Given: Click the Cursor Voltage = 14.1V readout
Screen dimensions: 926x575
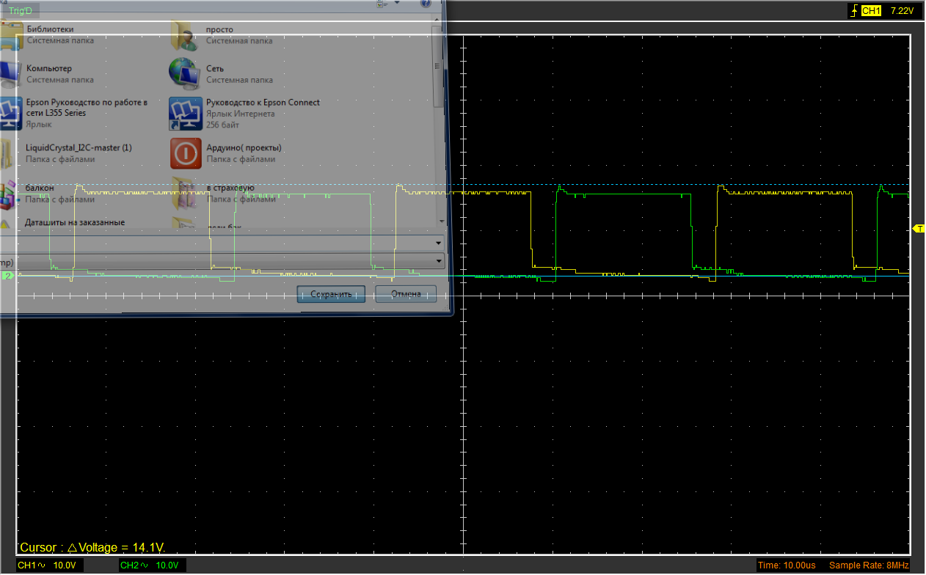Looking at the screenshot, I should tap(93, 548).
